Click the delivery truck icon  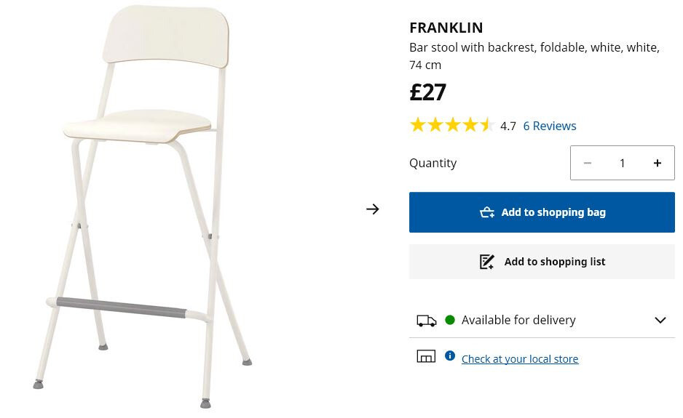tap(427, 321)
